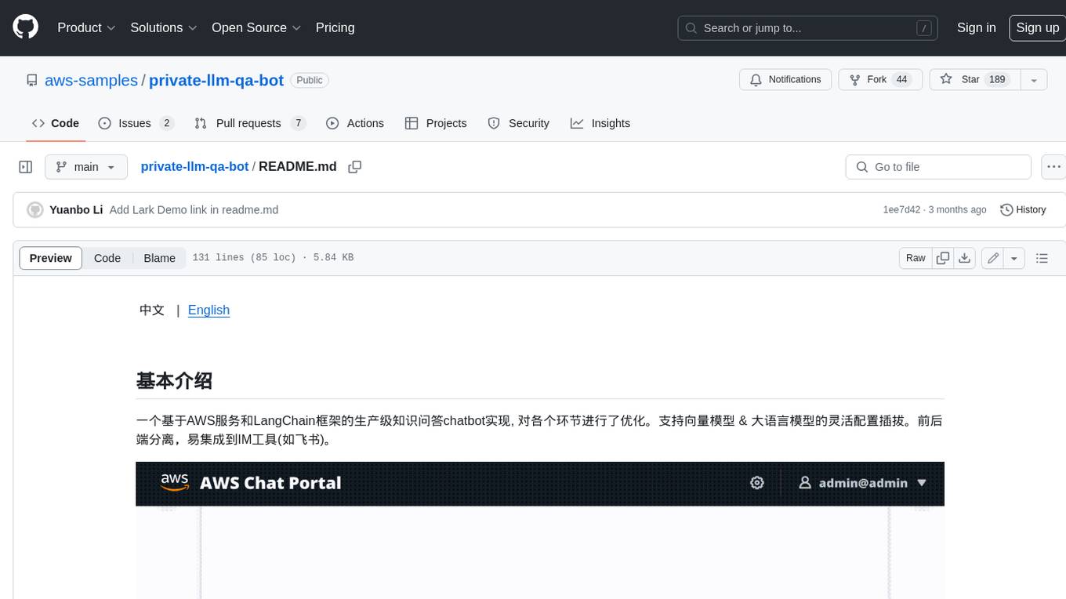
Task: Open the star lists dropdown arrow
Action: pyautogui.click(x=1034, y=80)
